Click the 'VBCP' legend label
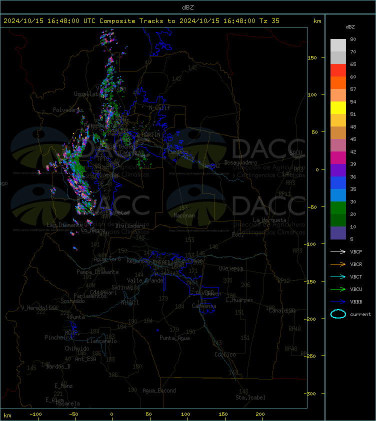 (356, 251)
